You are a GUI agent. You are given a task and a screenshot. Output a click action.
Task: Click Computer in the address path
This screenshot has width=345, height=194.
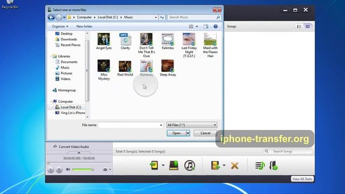click(x=84, y=17)
